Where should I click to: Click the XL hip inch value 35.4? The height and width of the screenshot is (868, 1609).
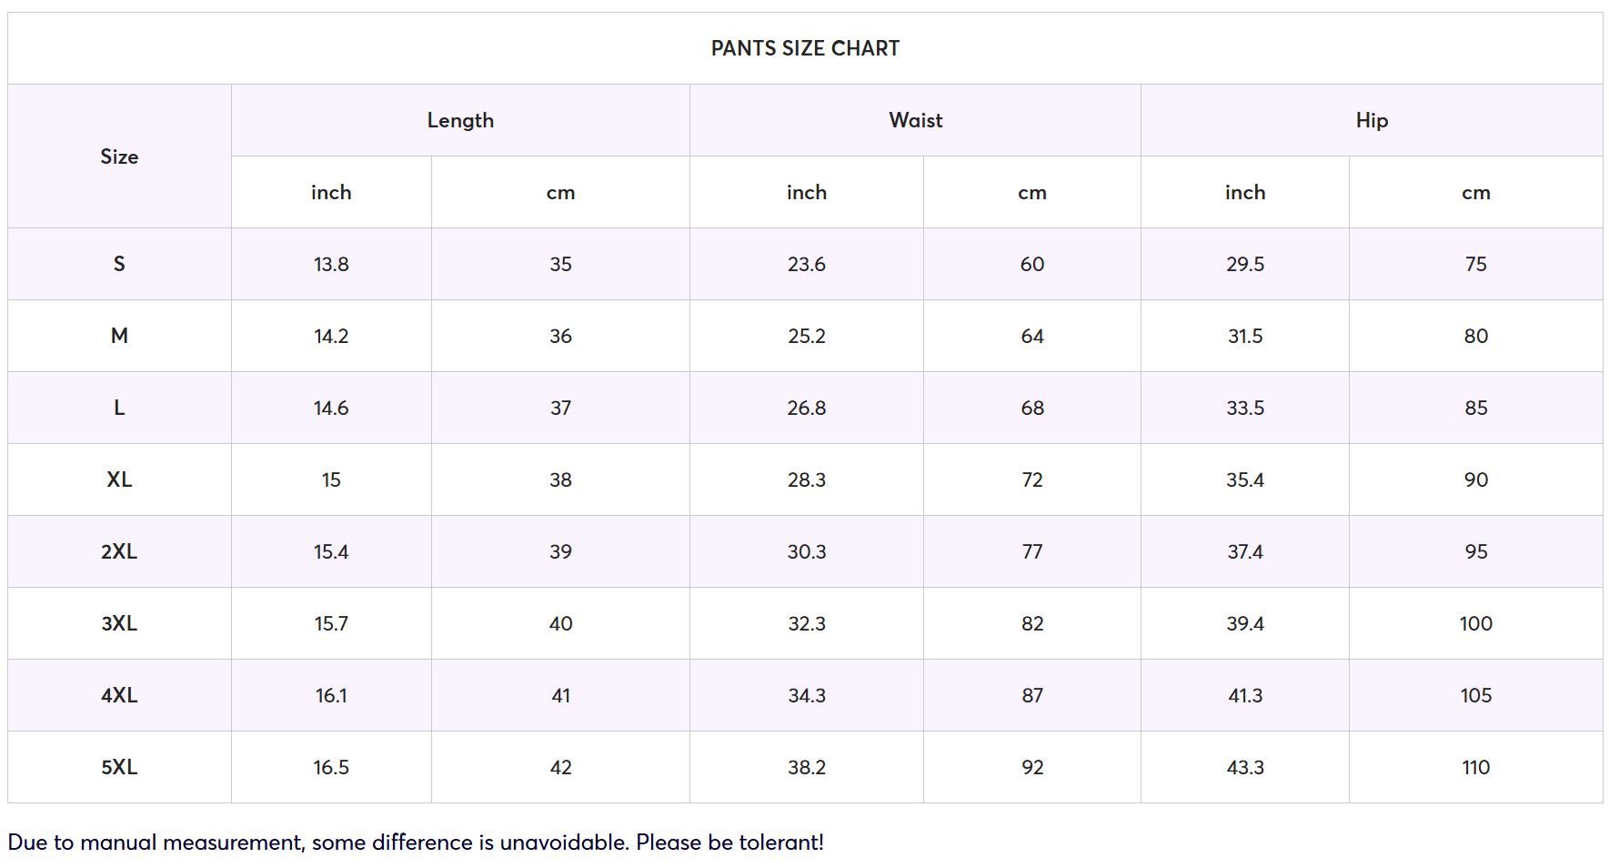tap(1245, 479)
